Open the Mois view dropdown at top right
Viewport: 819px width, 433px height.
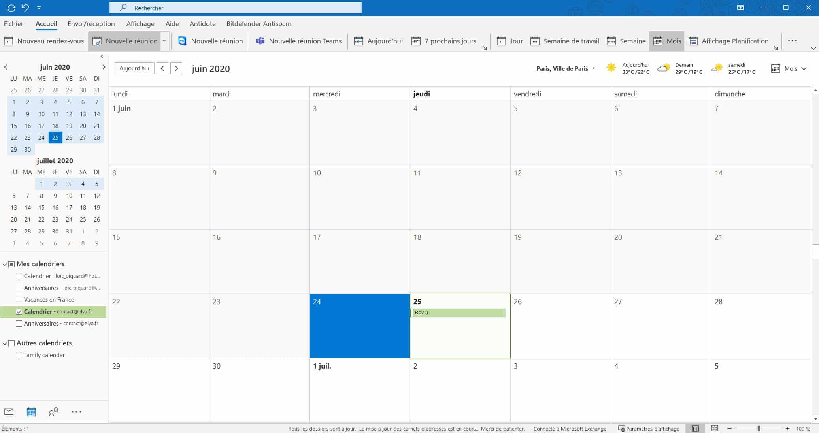click(789, 68)
